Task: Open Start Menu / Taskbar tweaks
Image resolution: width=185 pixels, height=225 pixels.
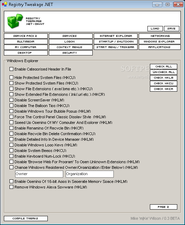Action: (115, 47)
